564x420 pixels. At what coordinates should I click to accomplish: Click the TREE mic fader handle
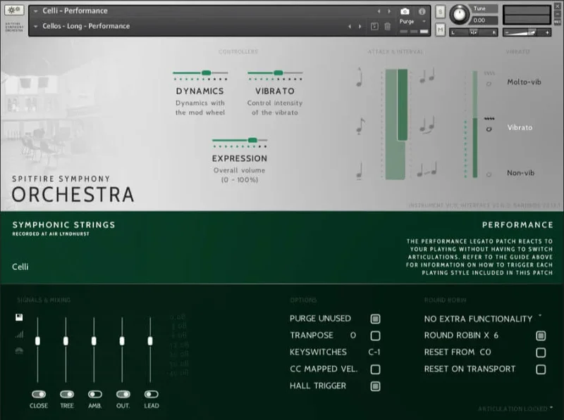pos(66,341)
